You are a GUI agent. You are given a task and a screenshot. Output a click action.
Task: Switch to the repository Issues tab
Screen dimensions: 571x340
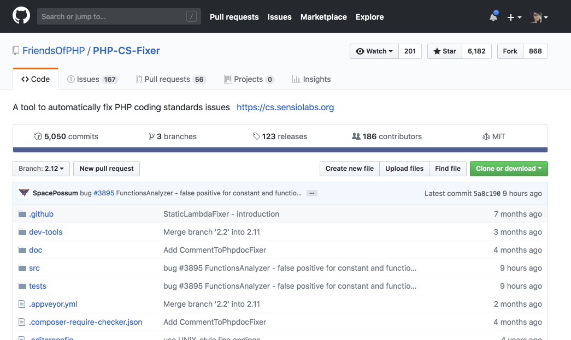92,79
